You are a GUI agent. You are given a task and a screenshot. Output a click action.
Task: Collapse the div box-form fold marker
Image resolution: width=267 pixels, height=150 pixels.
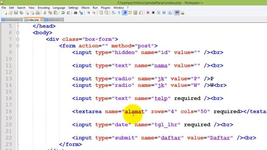[18, 39]
